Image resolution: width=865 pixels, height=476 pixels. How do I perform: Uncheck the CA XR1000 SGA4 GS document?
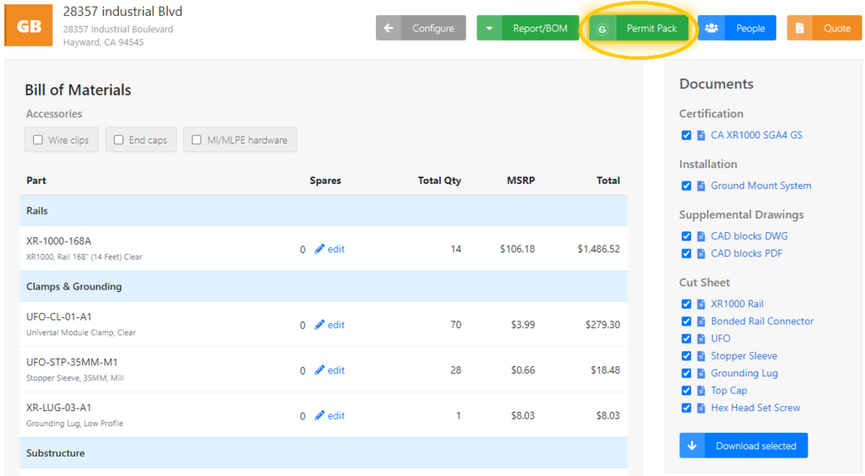[x=686, y=135]
